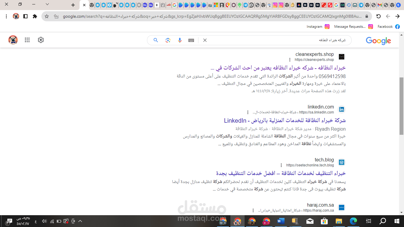
Task: Open the on-screen keyboard input tool
Action: click(191, 40)
